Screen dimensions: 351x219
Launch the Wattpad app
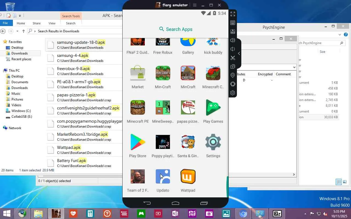coord(188,181)
